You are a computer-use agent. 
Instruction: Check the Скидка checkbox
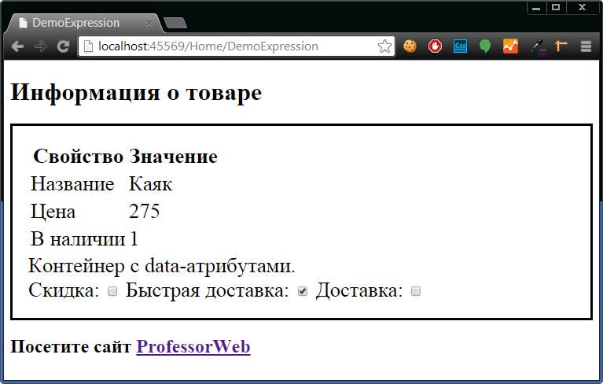(112, 291)
